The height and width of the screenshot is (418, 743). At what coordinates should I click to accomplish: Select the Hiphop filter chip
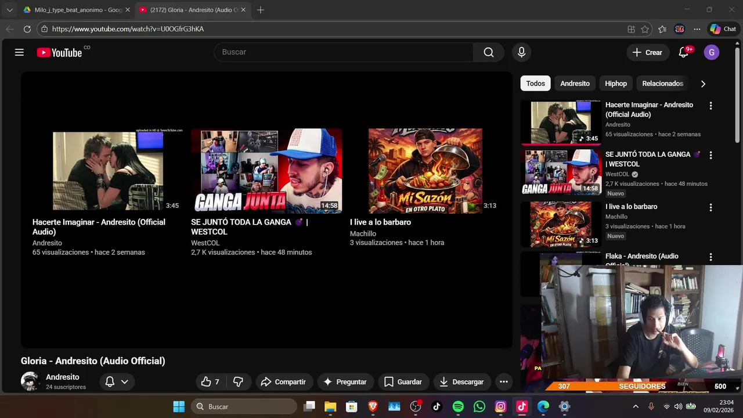coord(616,84)
